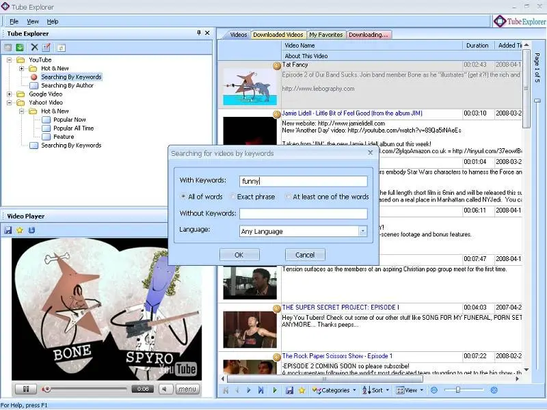Expand the Google Video tree node
The width and height of the screenshot is (547, 410).
10,94
